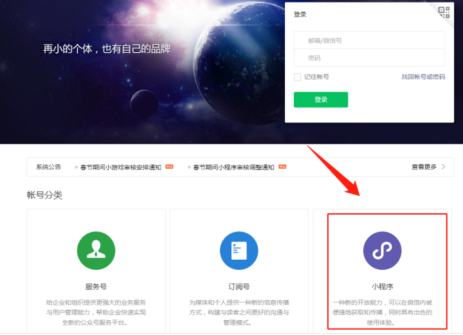
Task: Focus the 邮箱/微信号 input field
Action: [x=369, y=40]
